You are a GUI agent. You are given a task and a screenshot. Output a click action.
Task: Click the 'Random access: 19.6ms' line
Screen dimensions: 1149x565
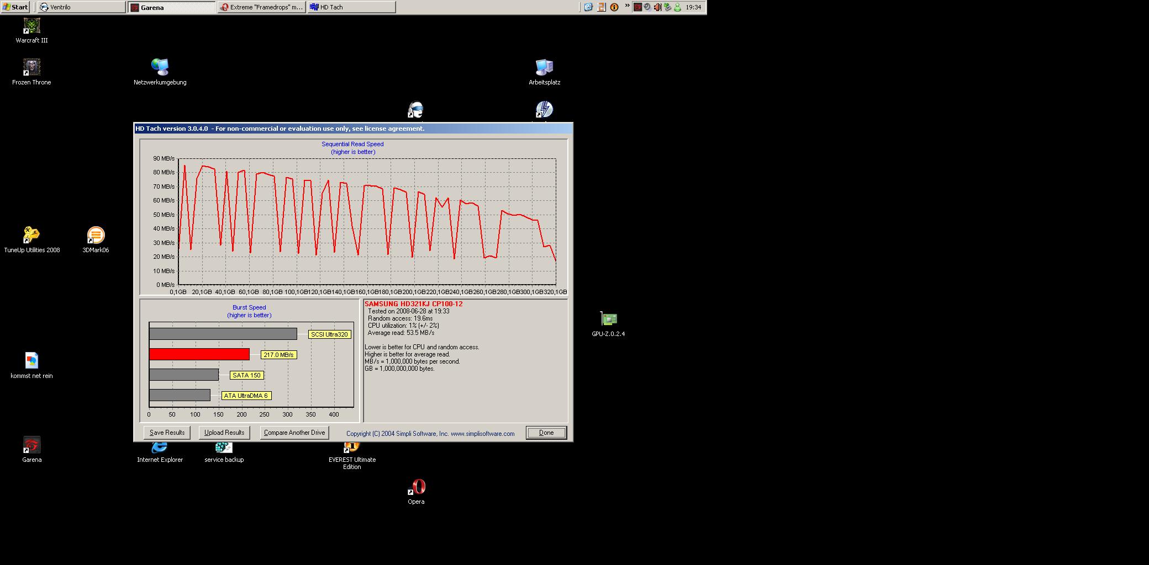click(400, 318)
